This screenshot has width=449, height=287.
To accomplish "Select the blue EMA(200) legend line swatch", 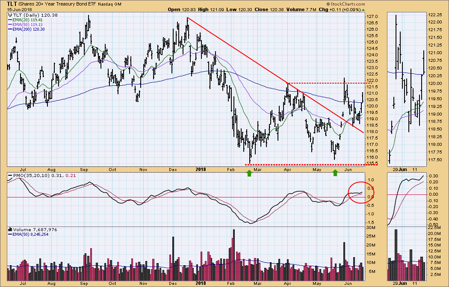I will (x=10, y=29).
